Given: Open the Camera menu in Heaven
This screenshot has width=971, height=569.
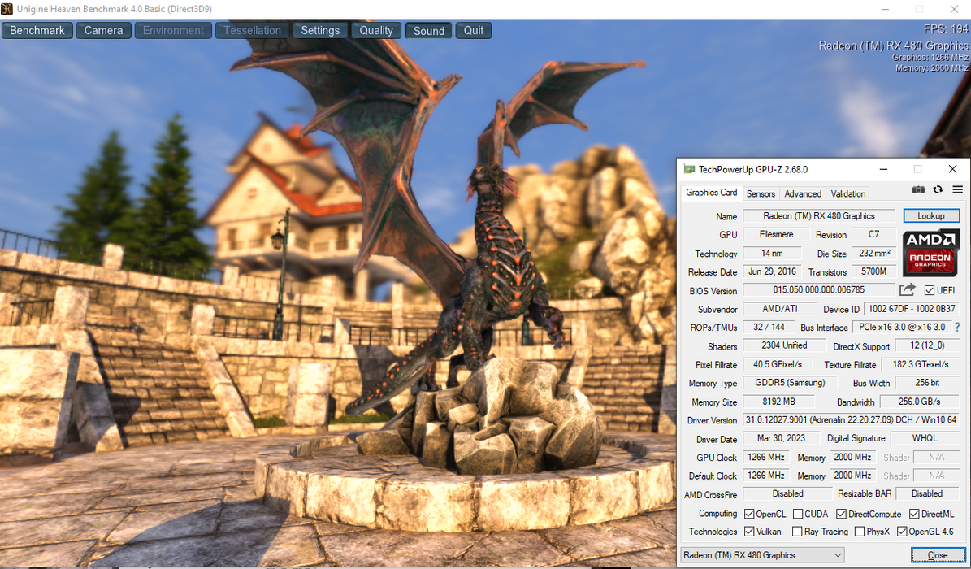Looking at the screenshot, I should [103, 30].
